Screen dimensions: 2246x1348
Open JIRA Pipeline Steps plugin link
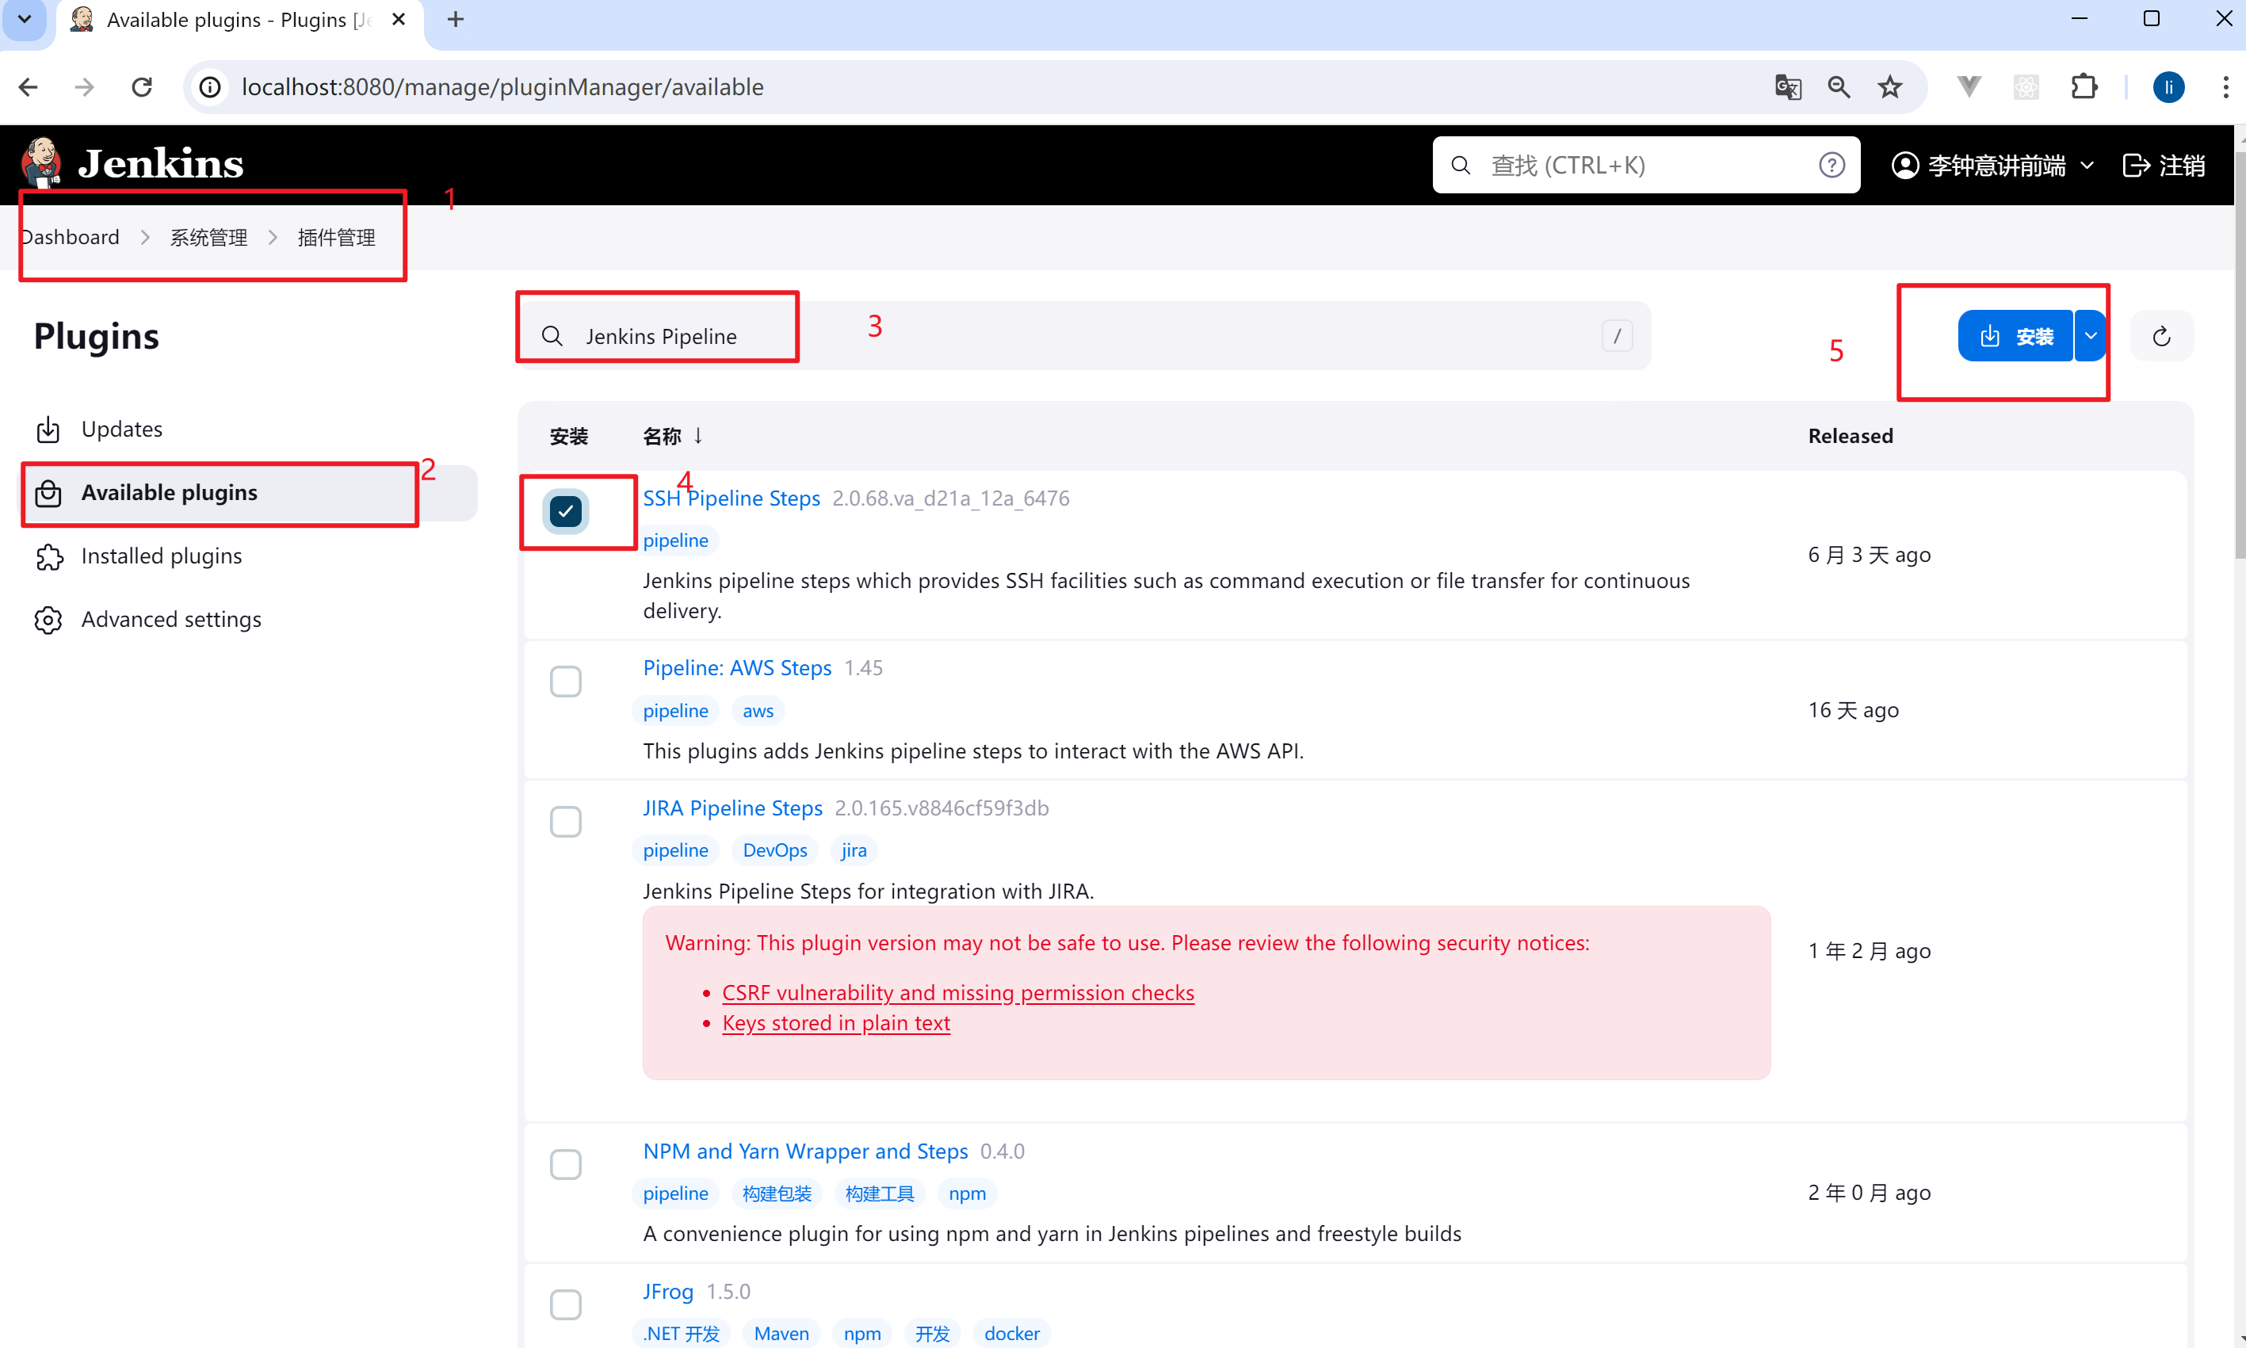pos(732,808)
